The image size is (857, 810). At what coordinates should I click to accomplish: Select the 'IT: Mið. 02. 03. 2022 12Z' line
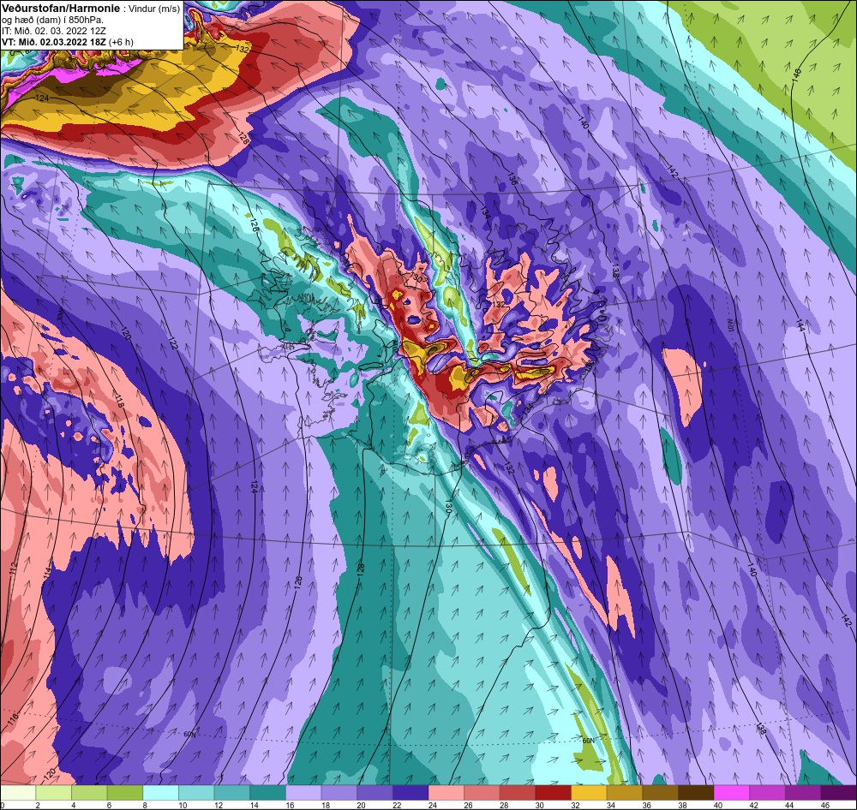click(53, 31)
